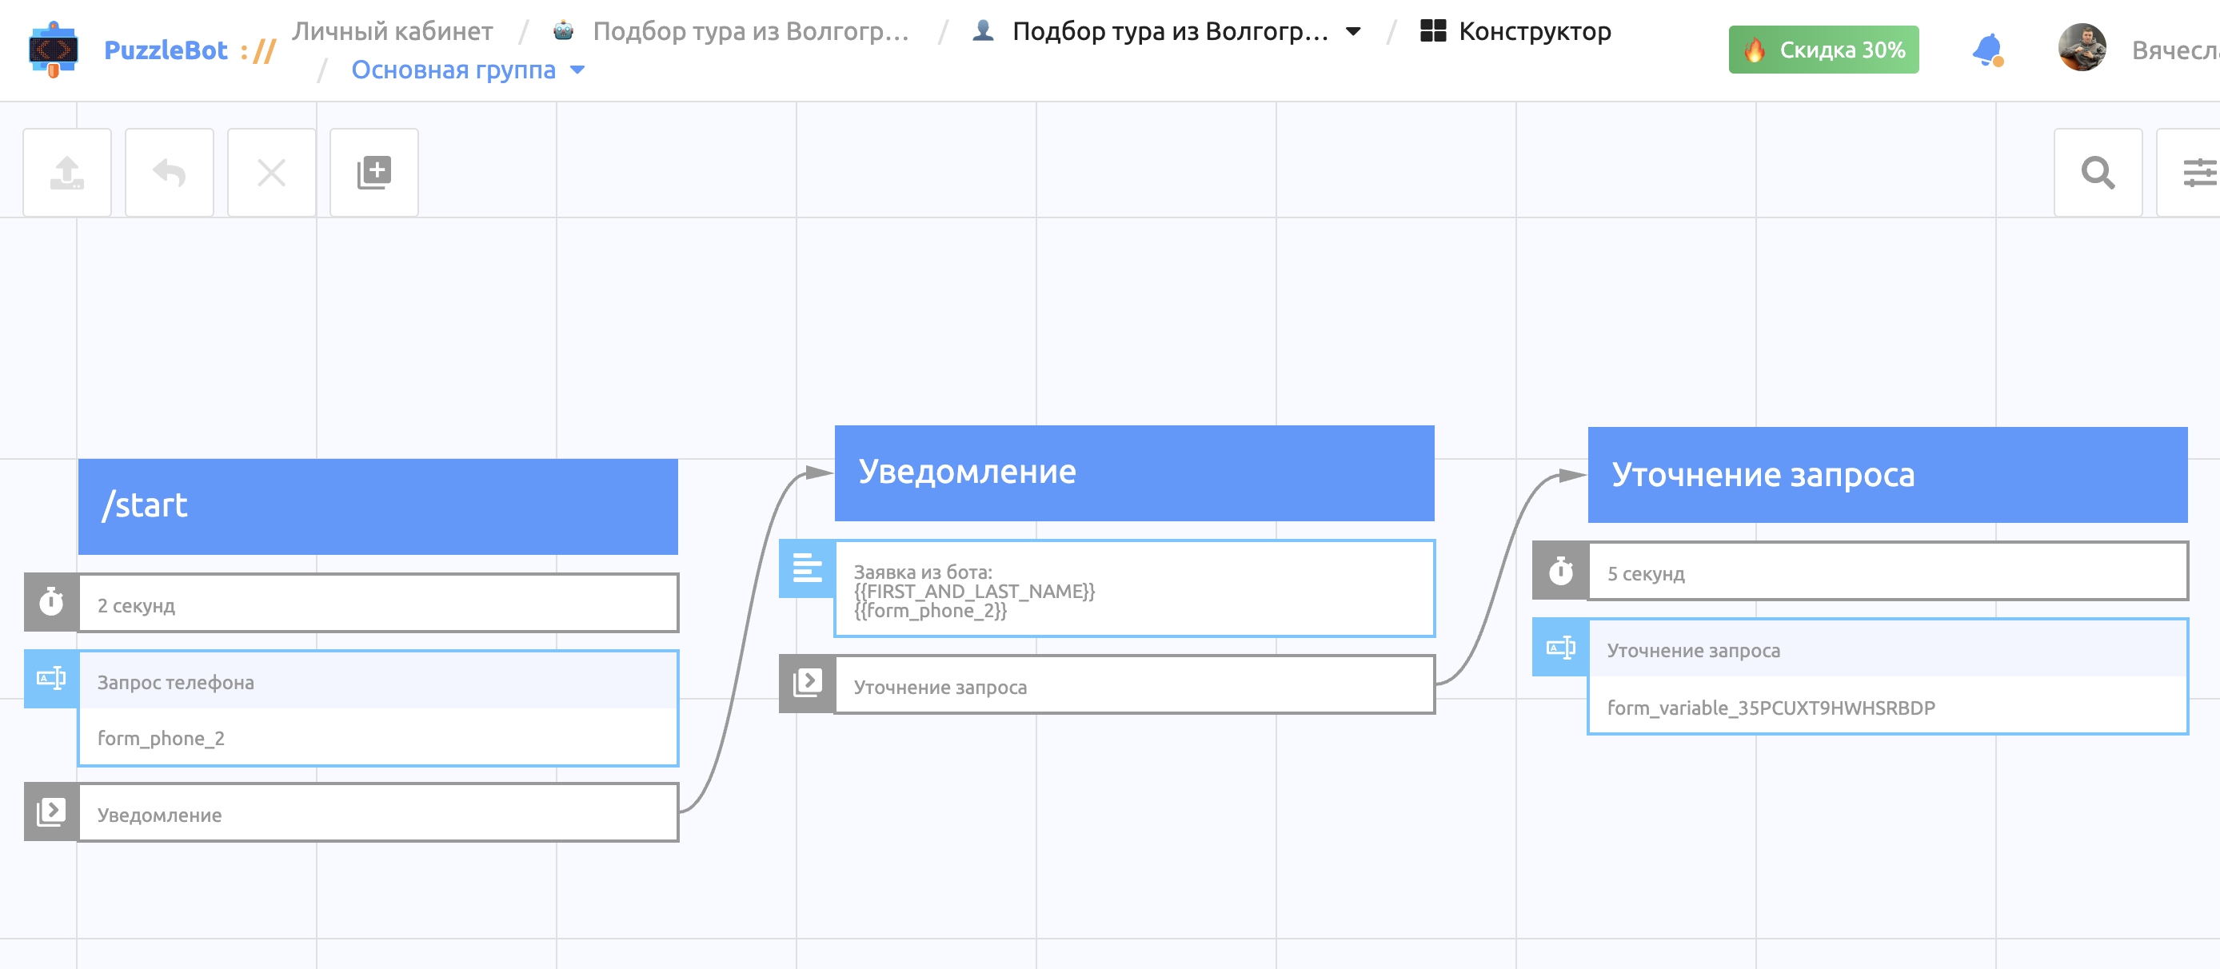Viewport: 2220px width, 969px height.
Task: Click the upload/publish toolbar button
Action: tap(67, 172)
